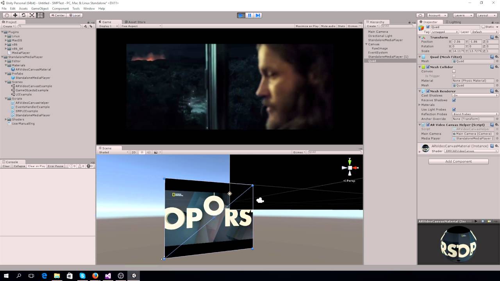Open Mesh field object picker circle

coord(497,61)
